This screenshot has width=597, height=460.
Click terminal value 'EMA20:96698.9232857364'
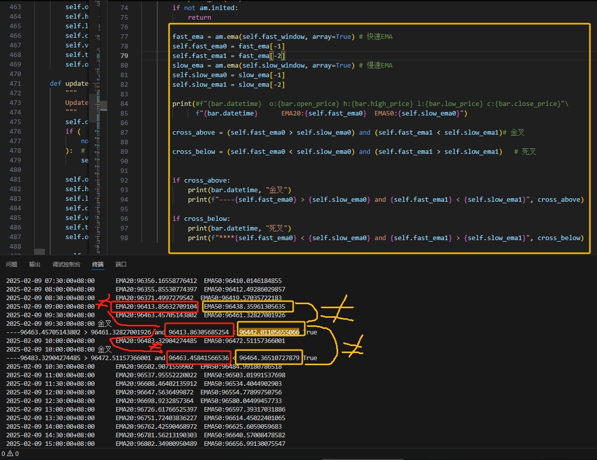pos(154,400)
